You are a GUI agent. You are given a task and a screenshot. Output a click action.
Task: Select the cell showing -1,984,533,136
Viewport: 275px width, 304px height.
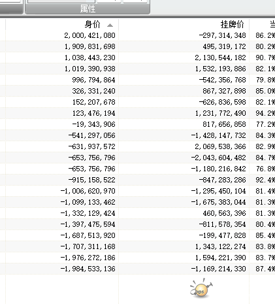(x=62, y=269)
